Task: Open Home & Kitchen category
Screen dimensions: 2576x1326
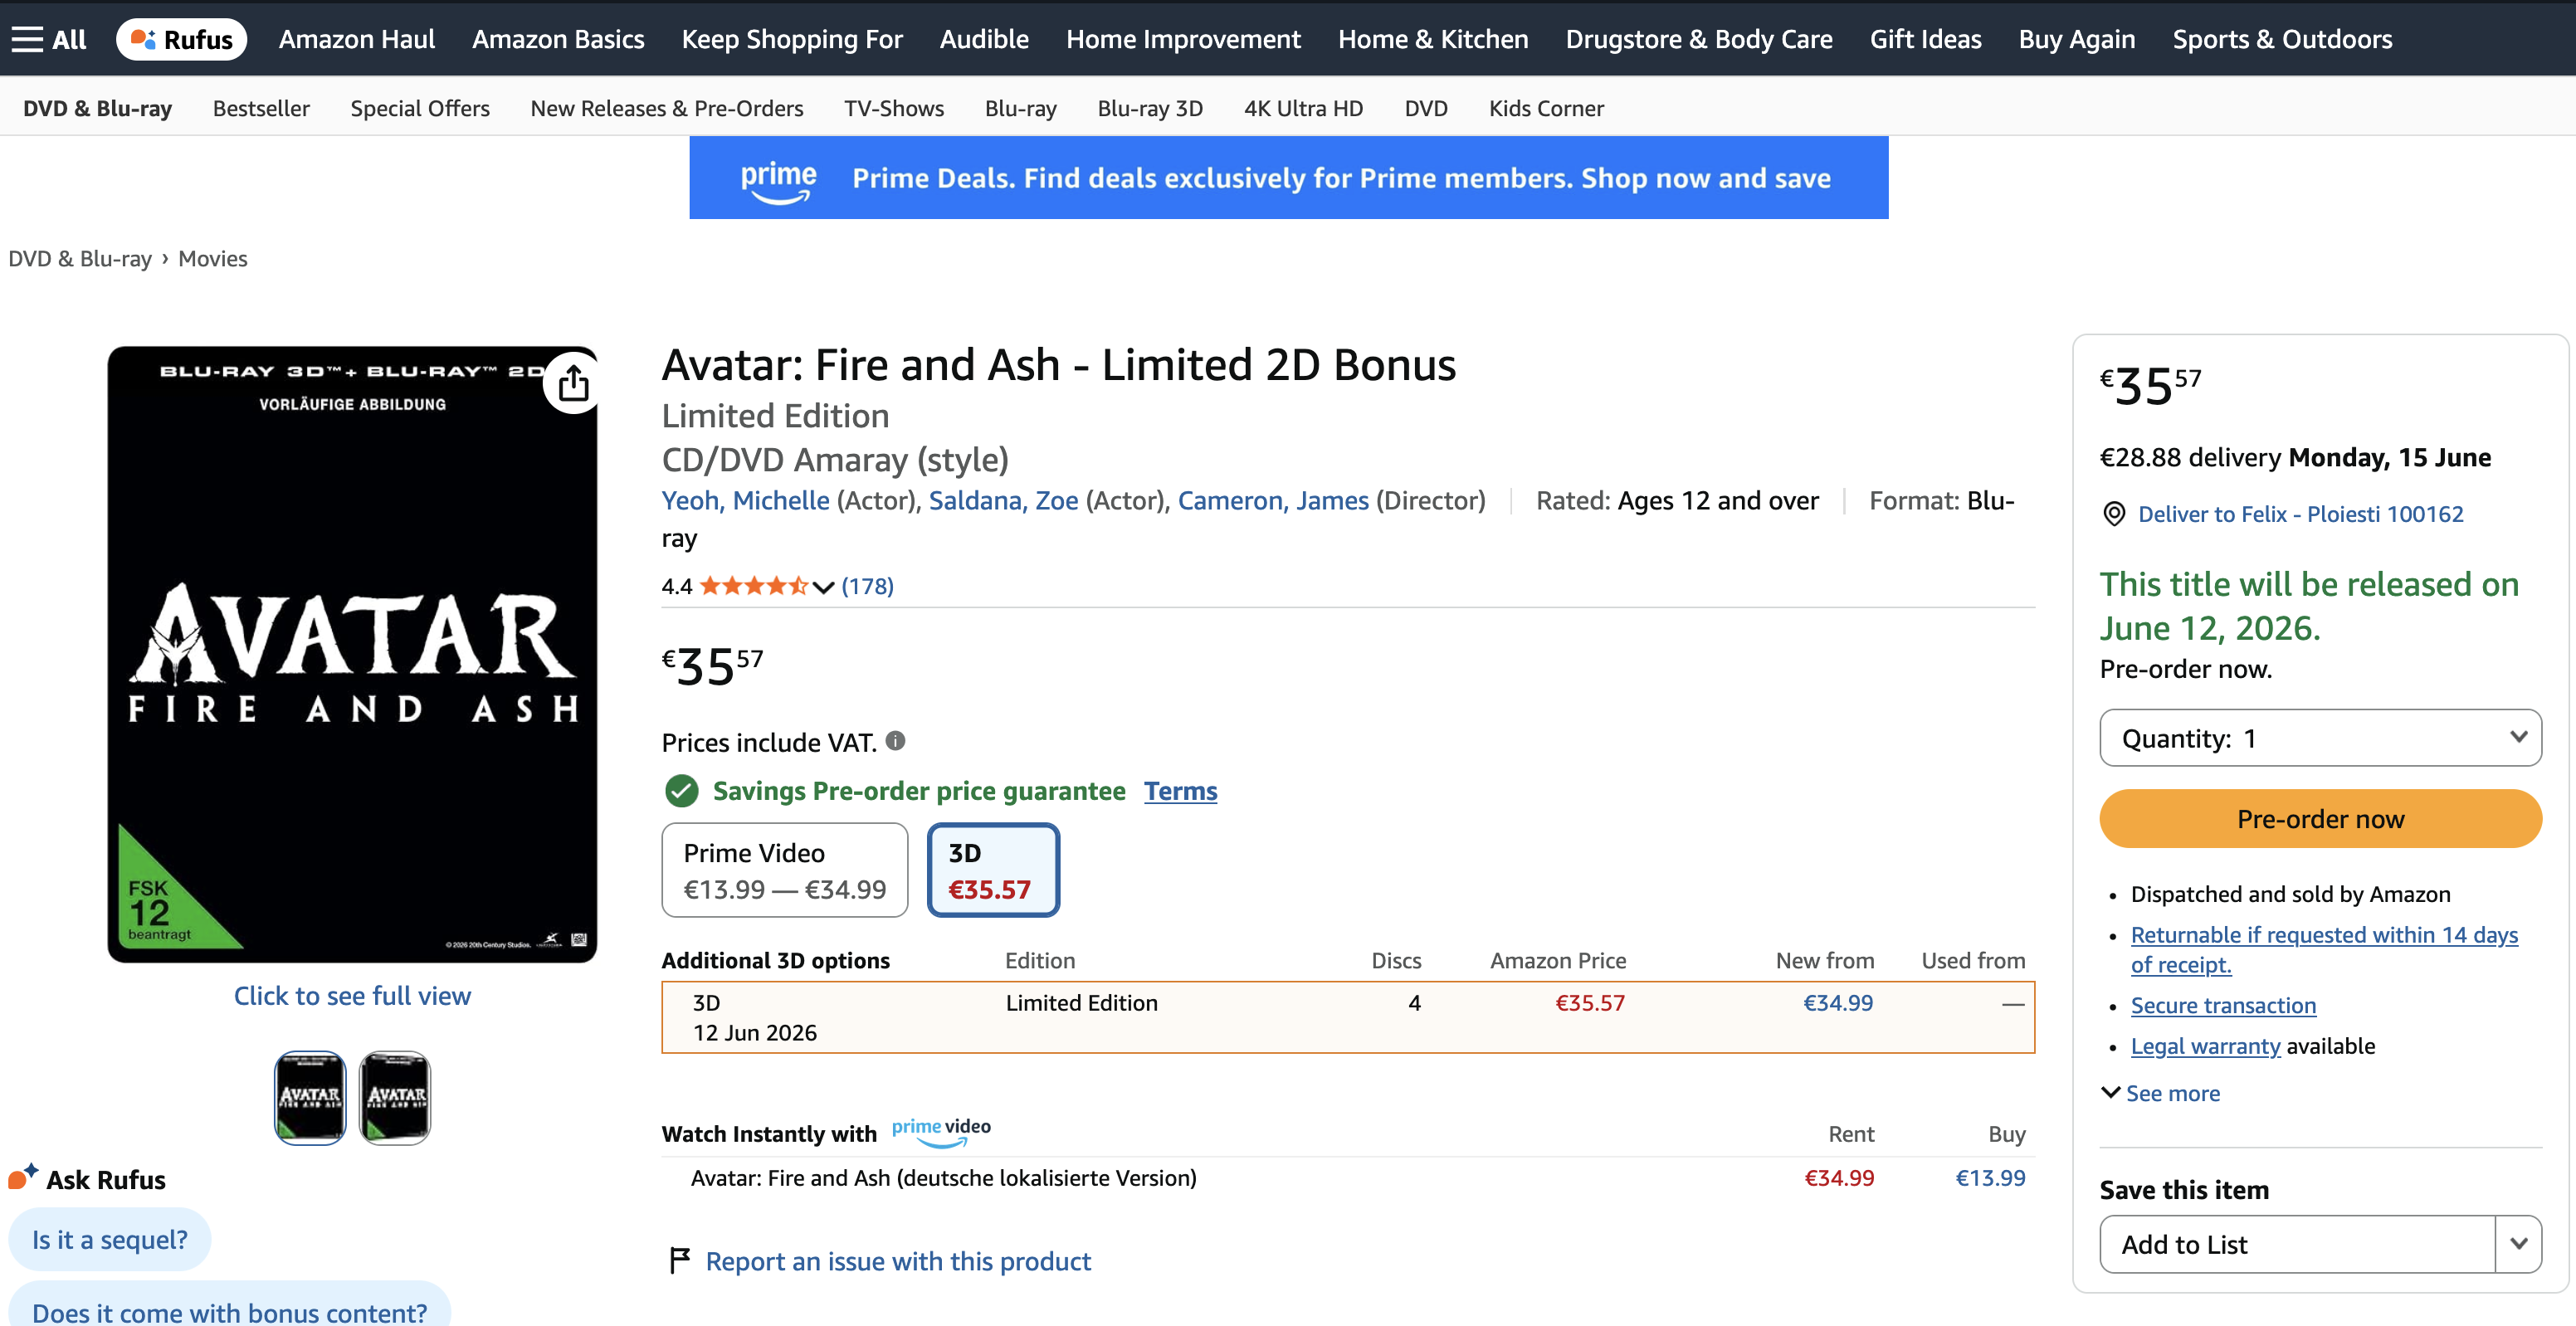Action: pyautogui.click(x=1433, y=39)
